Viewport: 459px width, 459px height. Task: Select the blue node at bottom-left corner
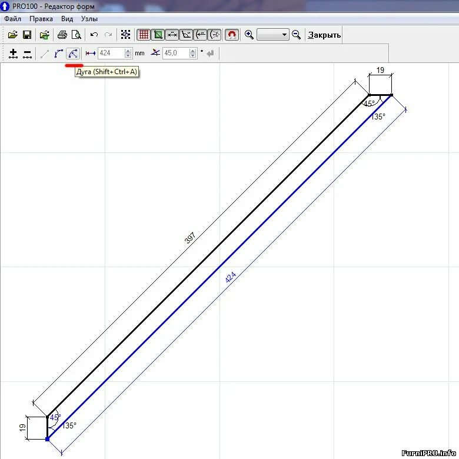(x=48, y=439)
